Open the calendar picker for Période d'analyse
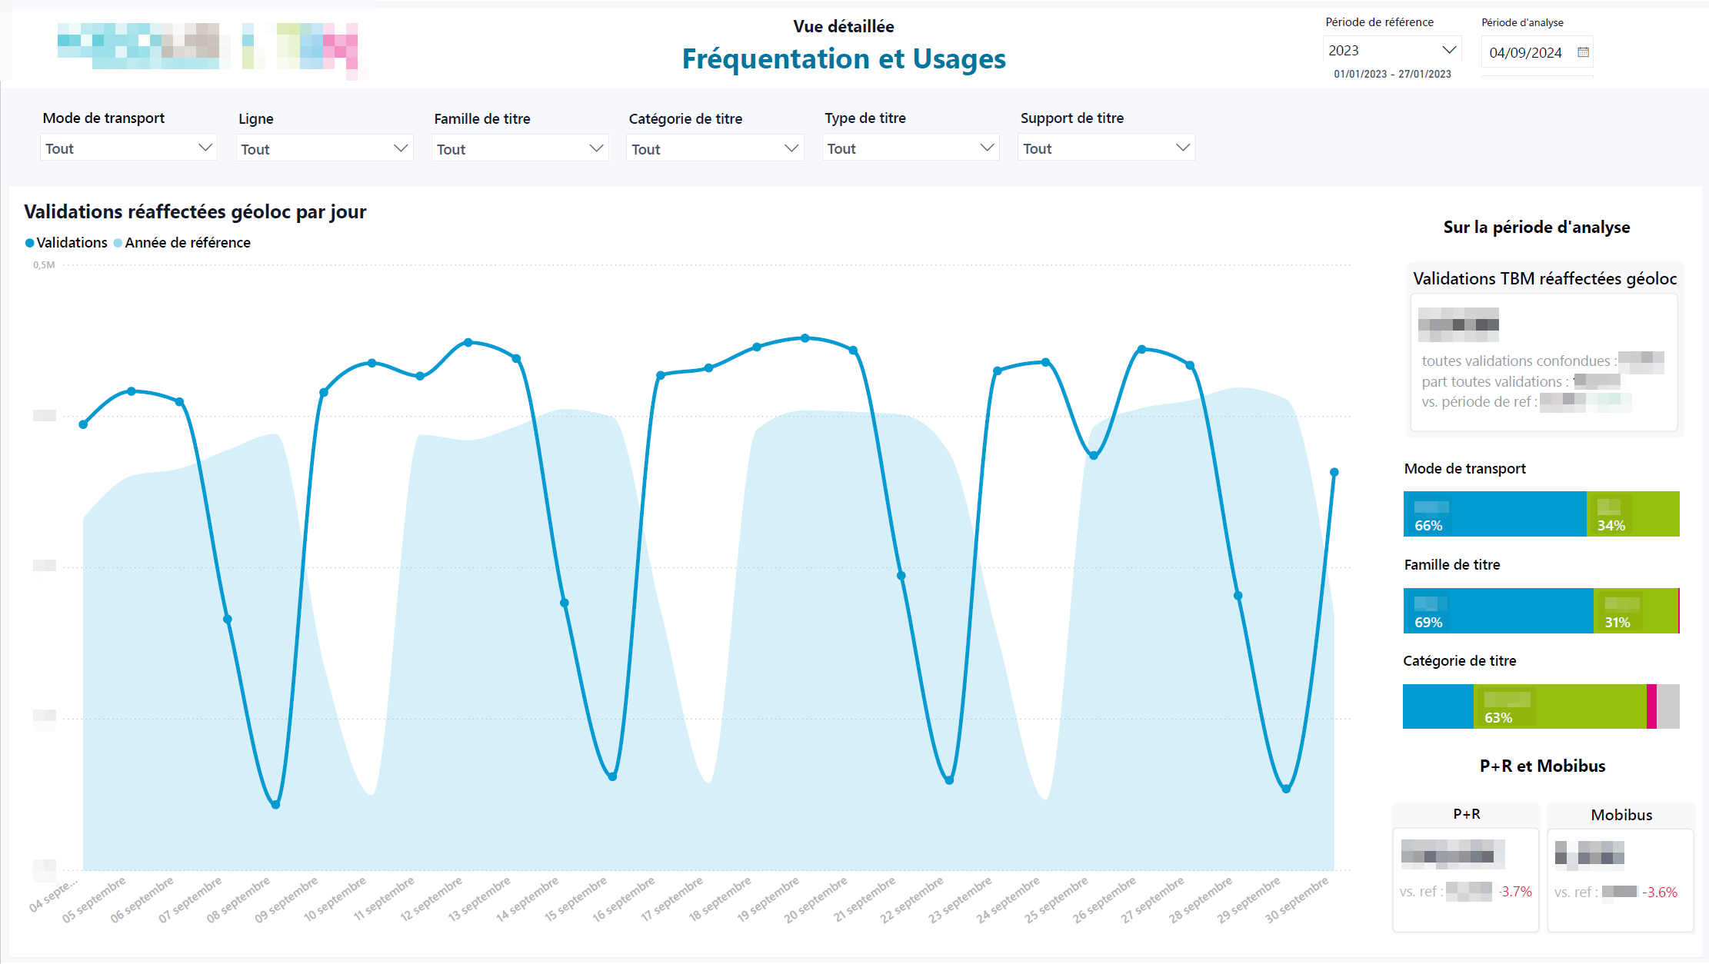This screenshot has height=964, width=1709. tap(1583, 52)
